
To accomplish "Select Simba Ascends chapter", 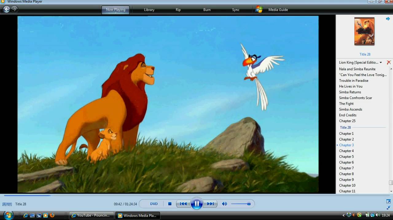I will coord(351,109).
